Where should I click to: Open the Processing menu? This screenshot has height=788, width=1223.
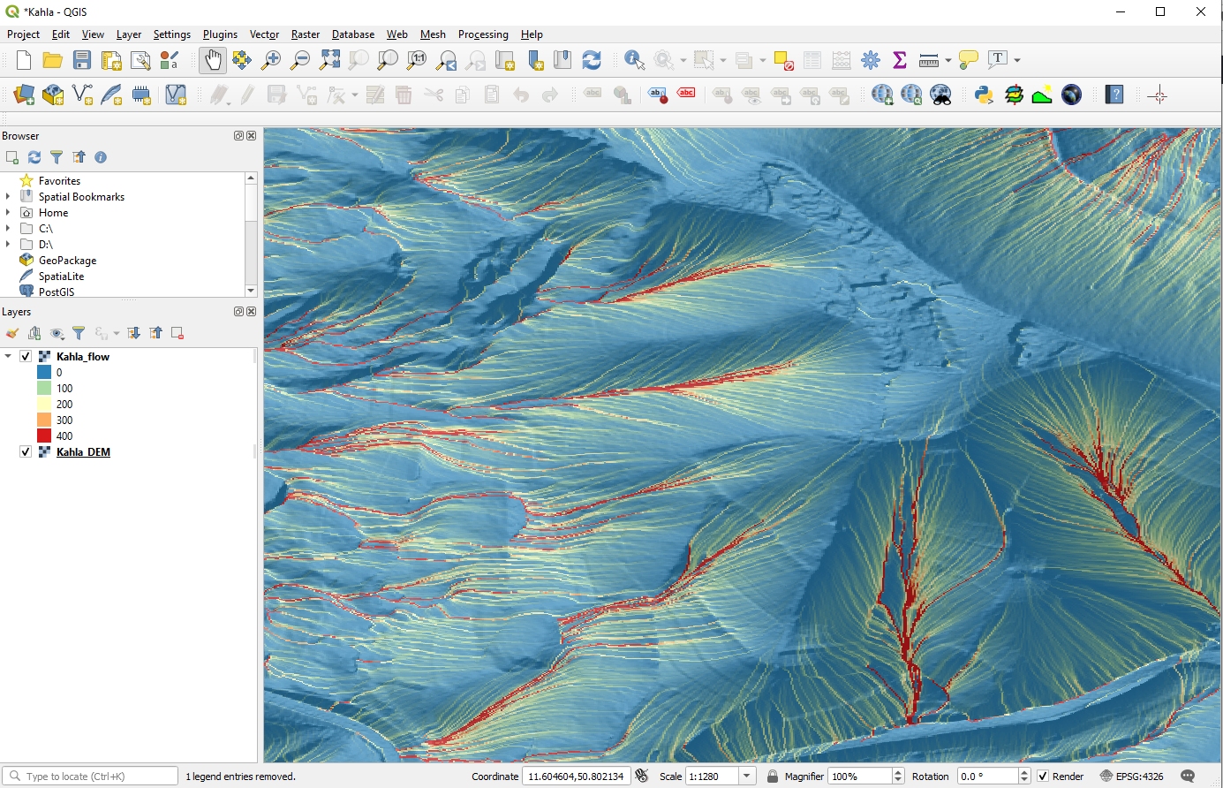(483, 34)
